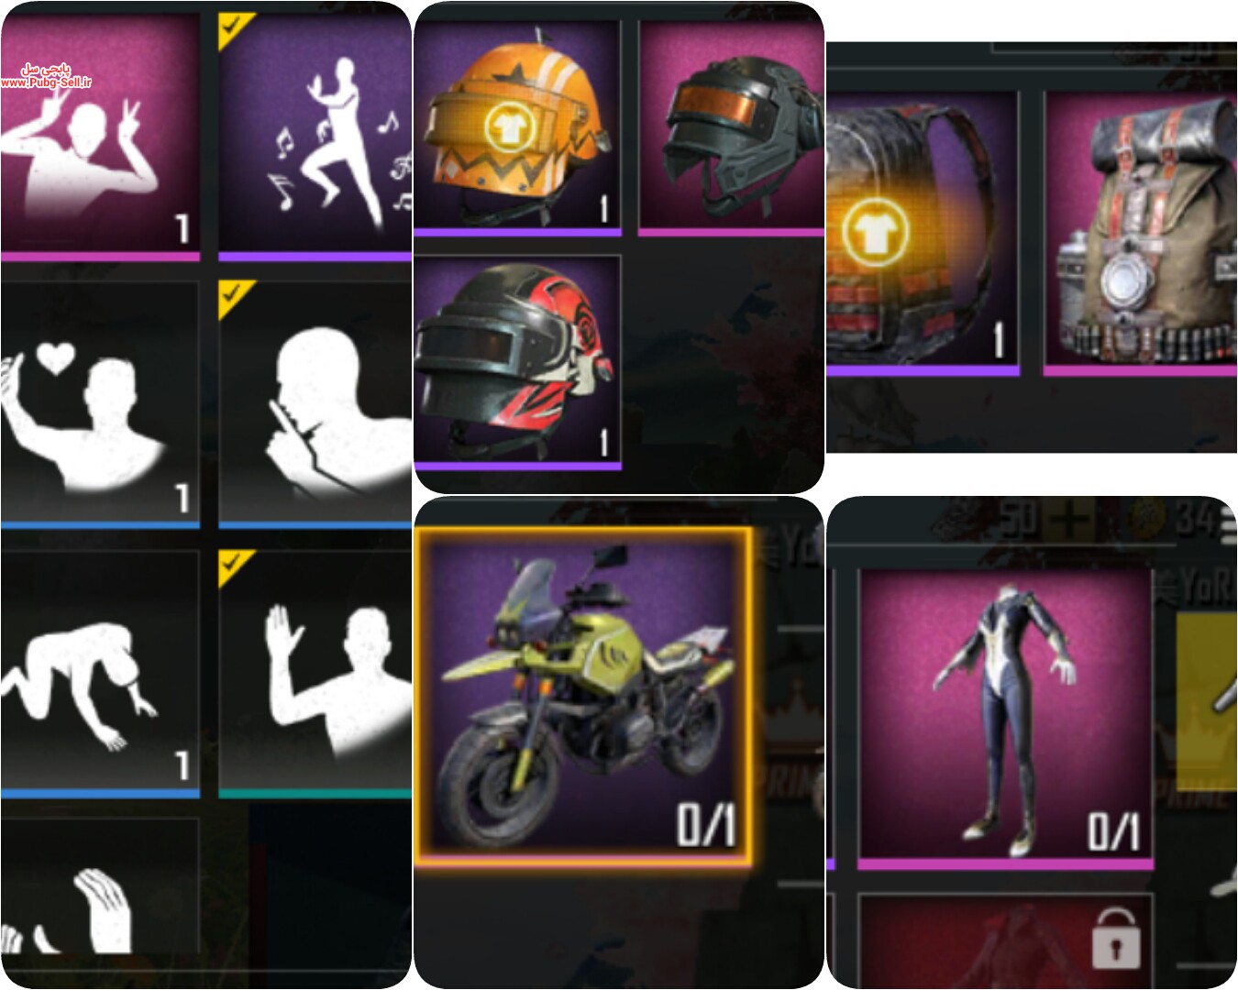This screenshot has height=990, width=1238.
Task: Toggle yellow checkmark on shush emote
Action: click(234, 297)
